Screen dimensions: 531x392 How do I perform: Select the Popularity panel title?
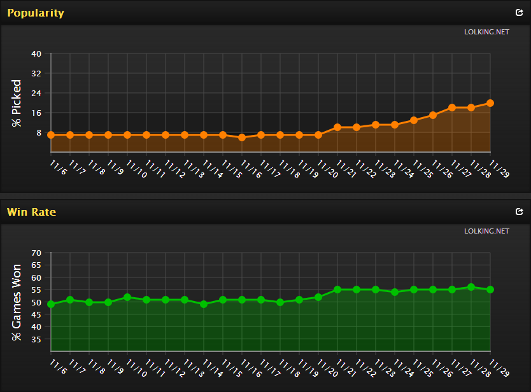[36, 13]
